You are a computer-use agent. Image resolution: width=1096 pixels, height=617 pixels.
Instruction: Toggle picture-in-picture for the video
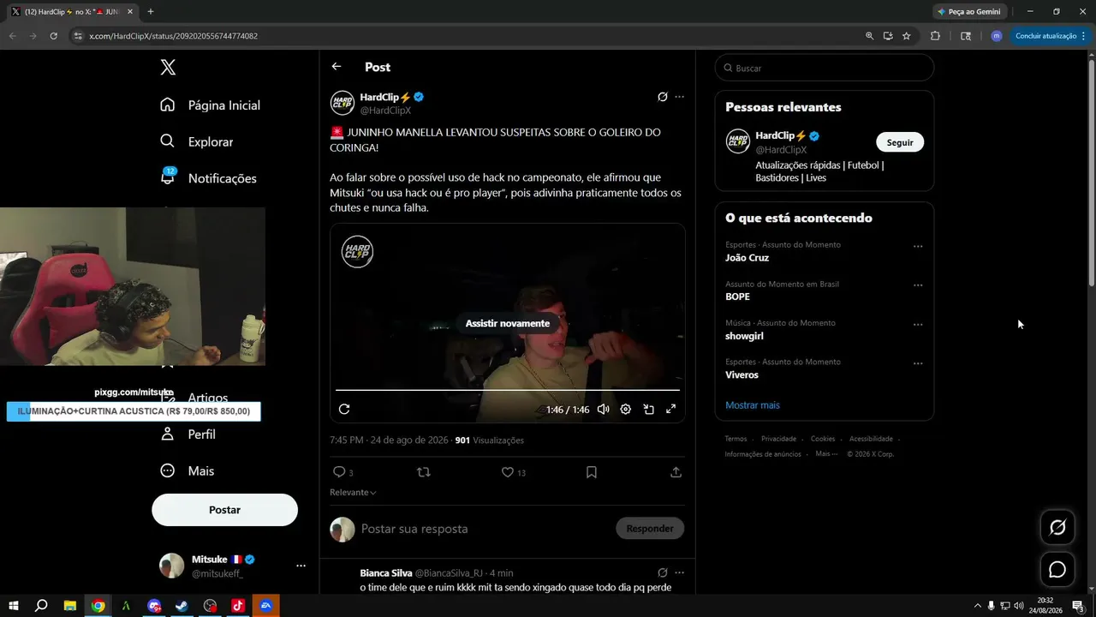[648, 409]
